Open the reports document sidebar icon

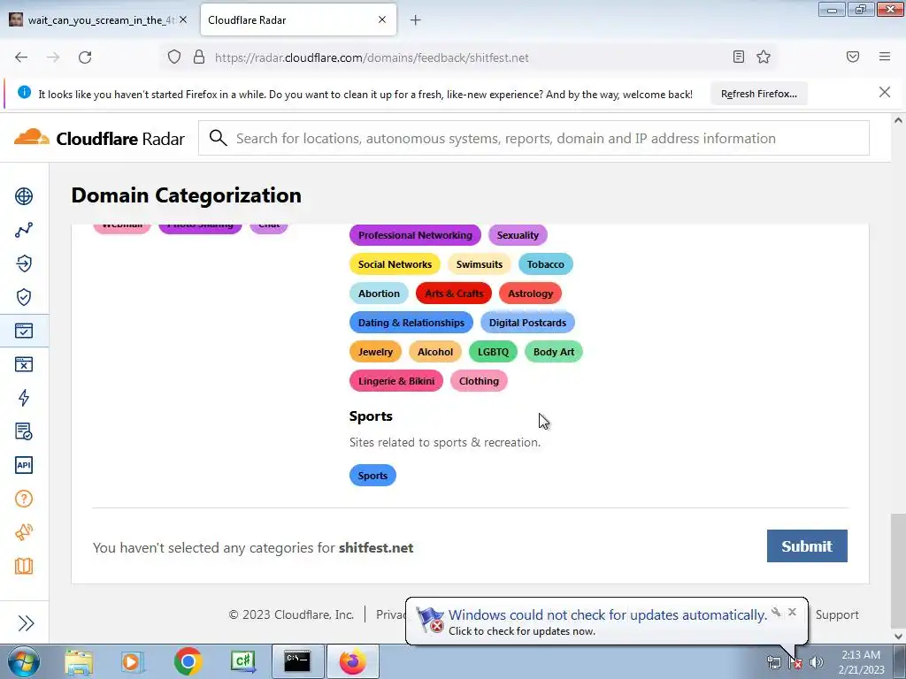(24, 431)
